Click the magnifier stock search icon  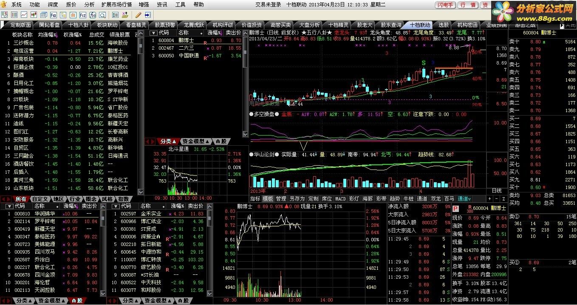tap(102, 15)
